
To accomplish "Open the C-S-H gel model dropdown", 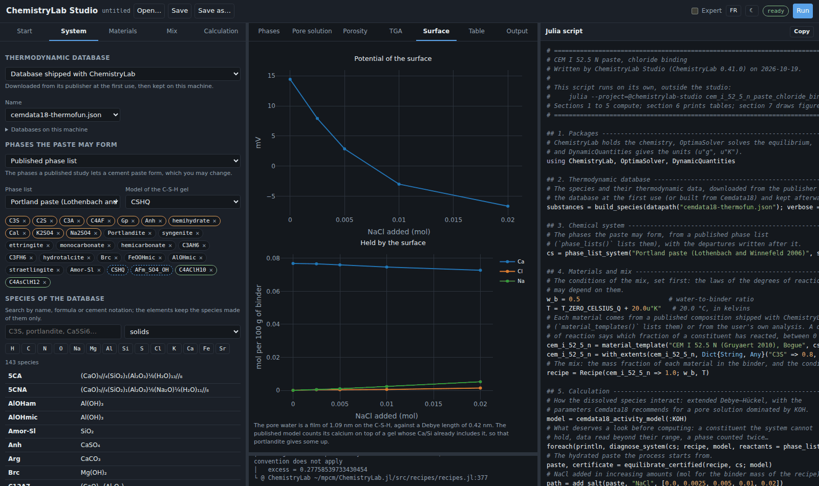I will click(x=183, y=202).
